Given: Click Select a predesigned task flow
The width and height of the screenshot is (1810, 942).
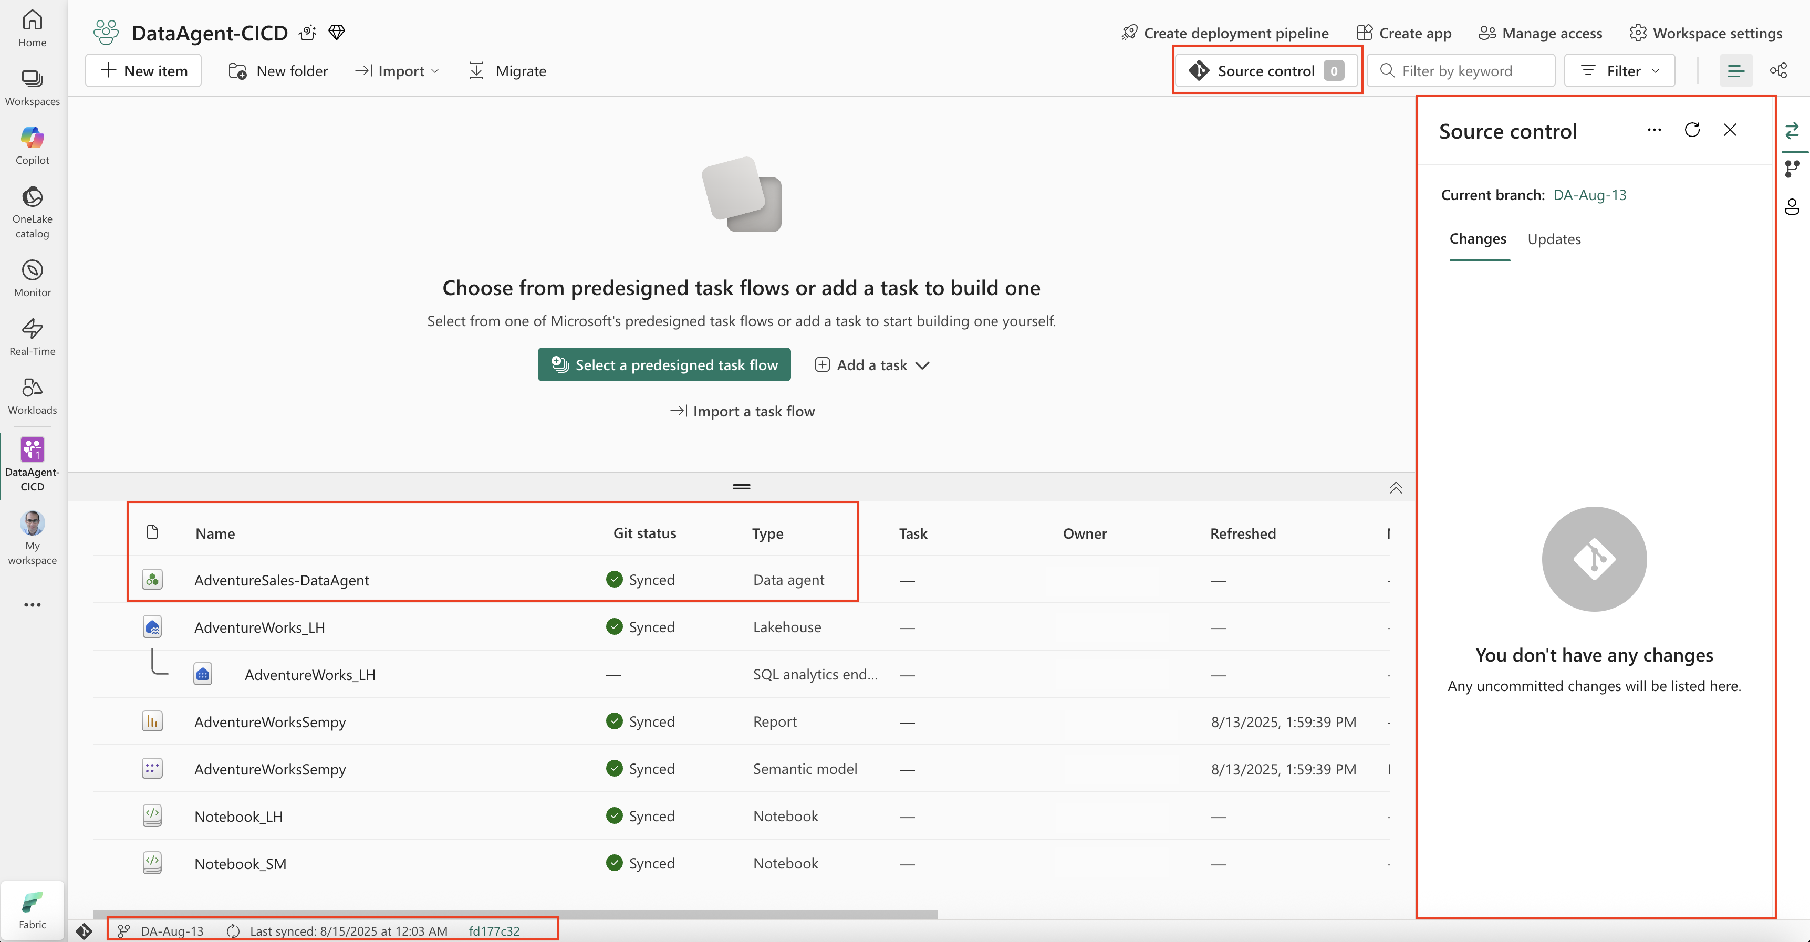Looking at the screenshot, I should point(664,364).
